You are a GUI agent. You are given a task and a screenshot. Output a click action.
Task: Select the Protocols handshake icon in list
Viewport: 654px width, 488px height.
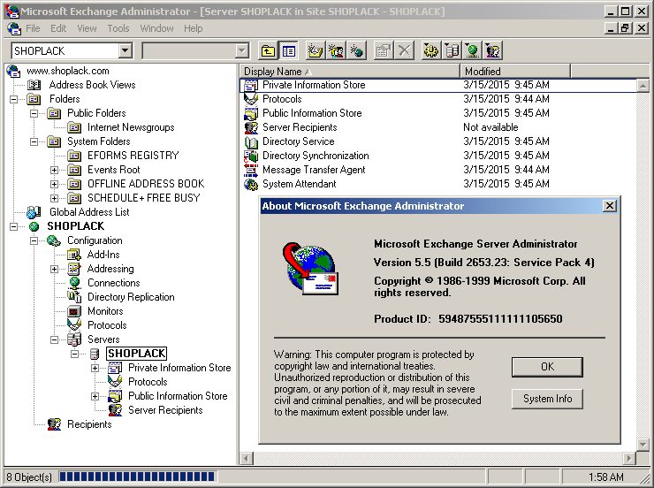(251, 99)
